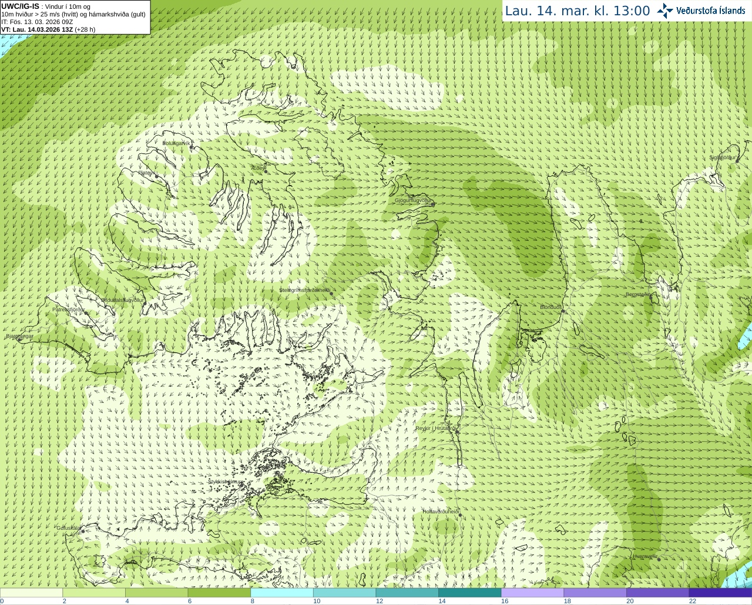Screen dimensions: 752x605
Task: Click the 8–10 m/s pale cyan swatch
Action: pos(282,593)
